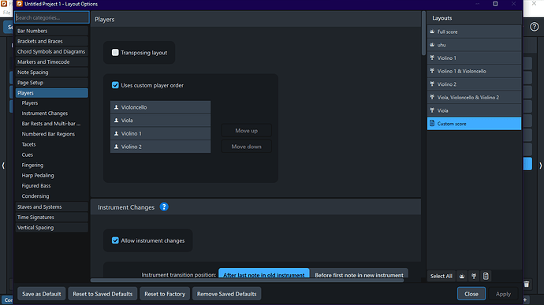Click the horizontal scrollbar under options
Viewport: 544px width, 305px height.
click(x=247, y=280)
